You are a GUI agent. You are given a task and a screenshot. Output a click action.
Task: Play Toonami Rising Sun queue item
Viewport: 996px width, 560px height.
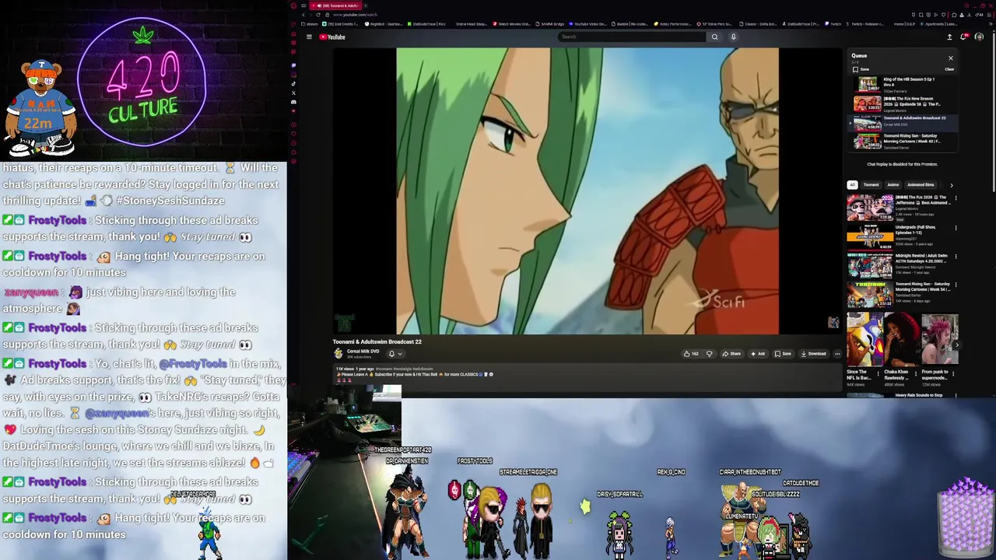click(x=903, y=141)
